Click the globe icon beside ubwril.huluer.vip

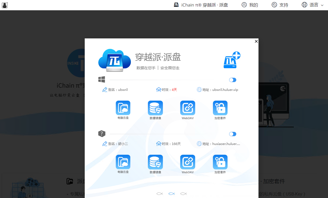click(199, 90)
